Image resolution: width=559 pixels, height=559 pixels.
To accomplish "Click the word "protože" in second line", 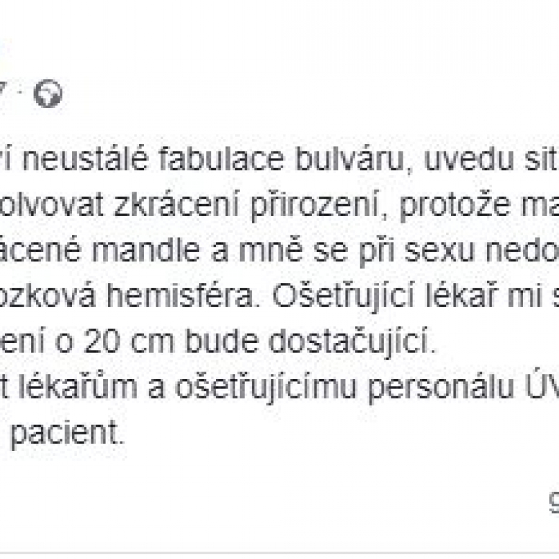I will click(x=455, y=207).
